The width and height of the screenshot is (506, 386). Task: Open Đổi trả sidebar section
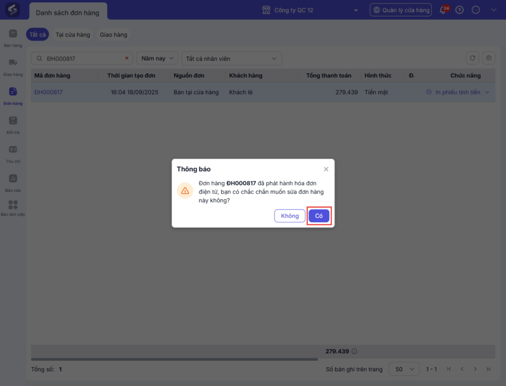click(x=13, y=125)
